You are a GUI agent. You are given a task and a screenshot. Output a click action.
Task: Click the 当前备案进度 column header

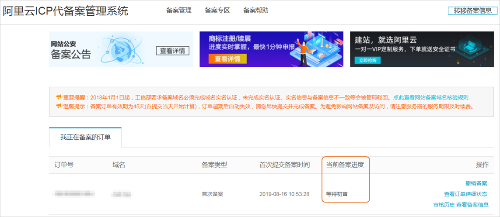345,165
